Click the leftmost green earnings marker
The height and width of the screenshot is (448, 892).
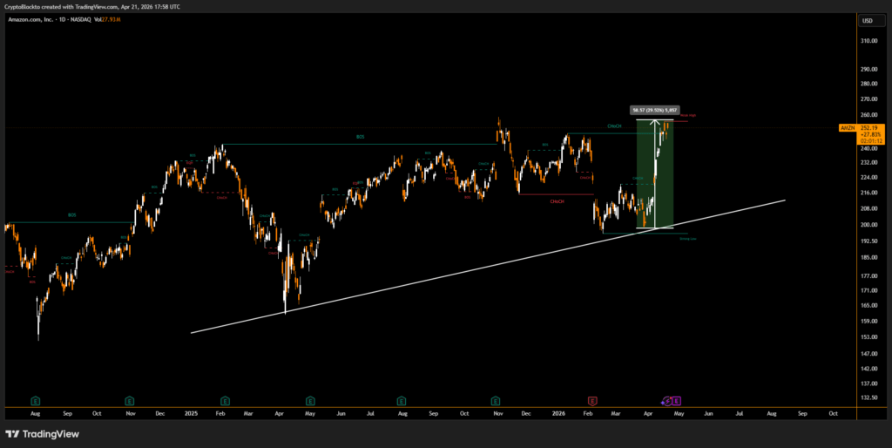coord(36,400)
